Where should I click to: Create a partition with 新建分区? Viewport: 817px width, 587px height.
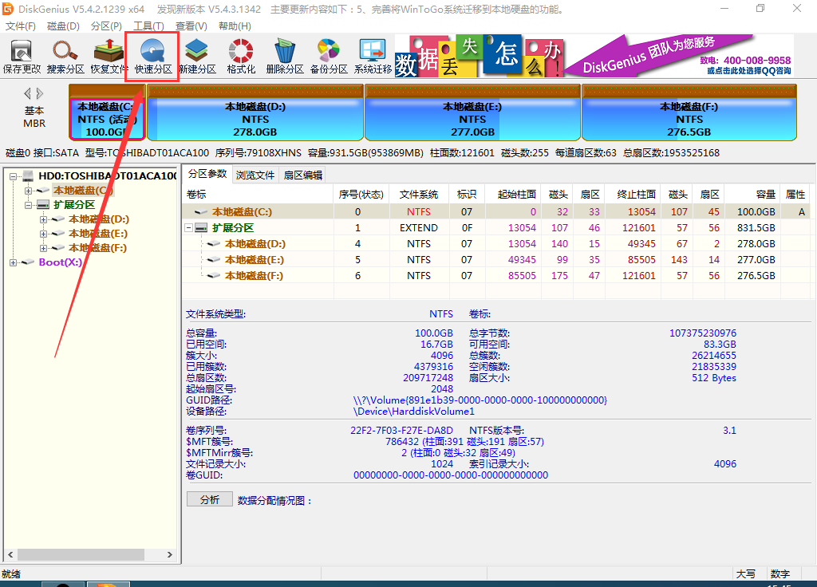196,57
